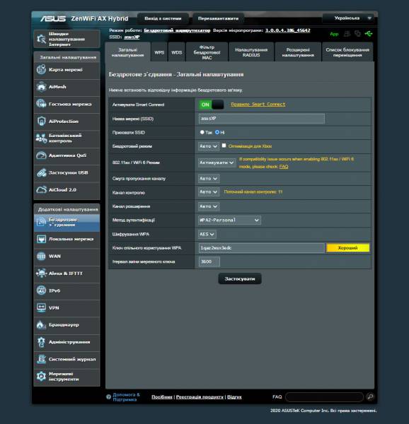Open the VPN monitor icon
The width and height of the screenshot is (409, 424).
(41, 307)
